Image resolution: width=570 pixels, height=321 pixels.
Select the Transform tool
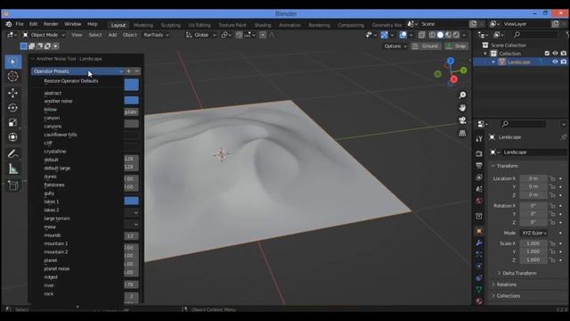click(12, 137)
